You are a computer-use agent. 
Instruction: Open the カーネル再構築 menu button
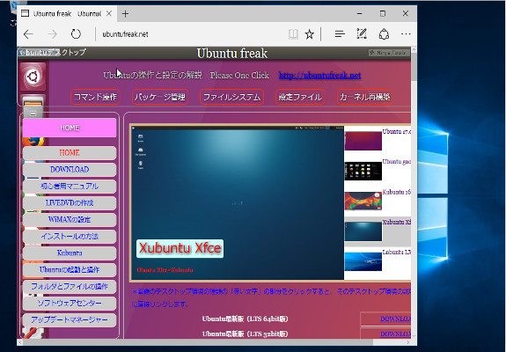[365, 97]
